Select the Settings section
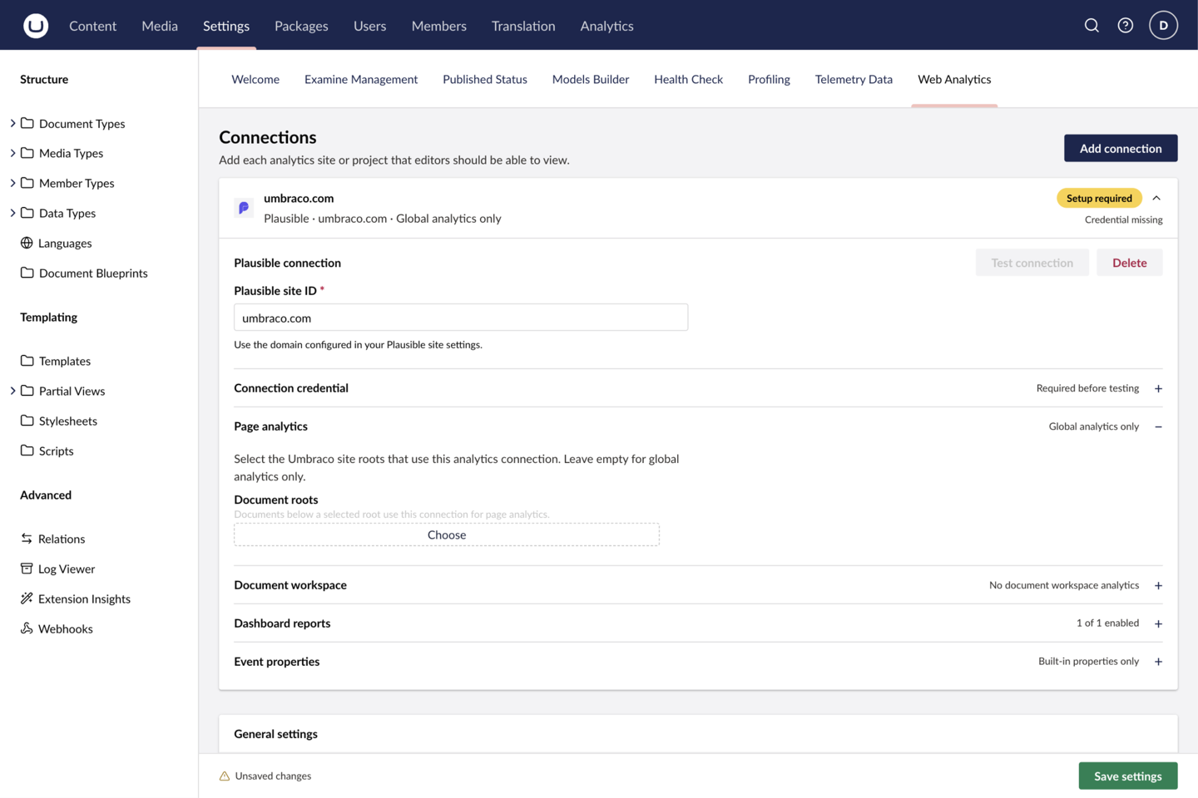1198x798 pixels. coord(226,26)
